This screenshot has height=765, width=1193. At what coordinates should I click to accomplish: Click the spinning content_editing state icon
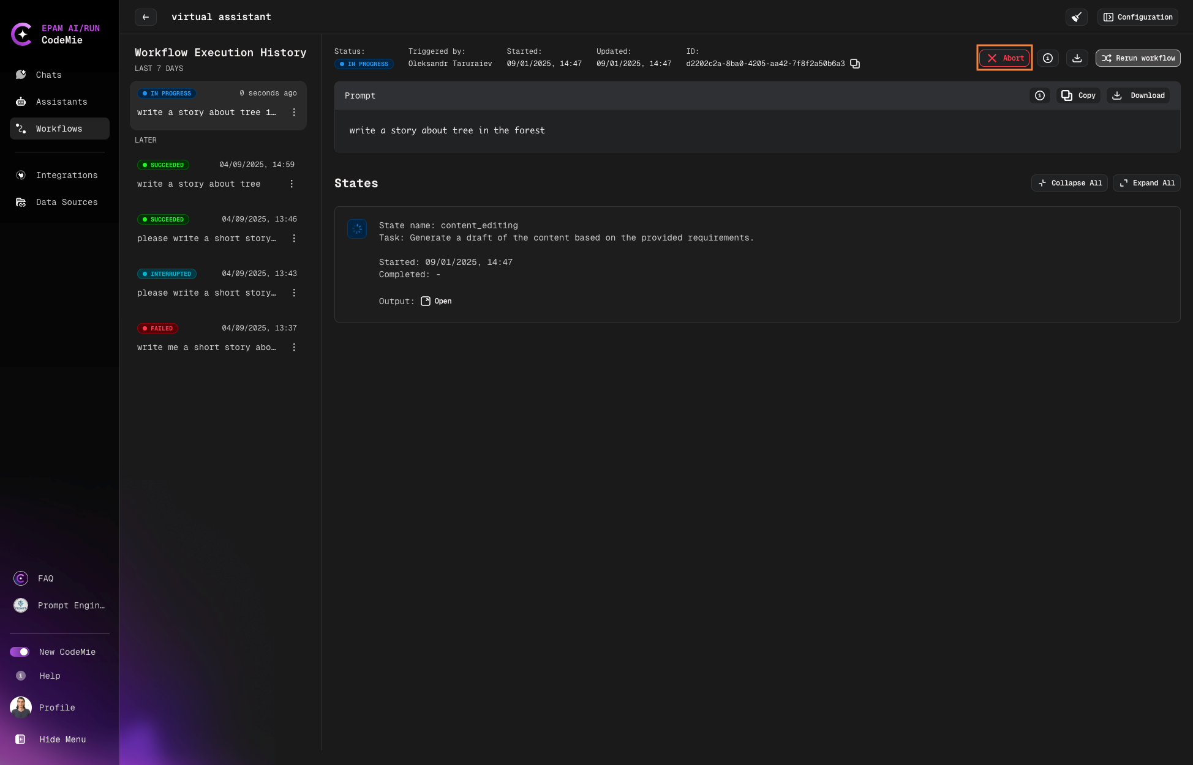tap(357, 229)
